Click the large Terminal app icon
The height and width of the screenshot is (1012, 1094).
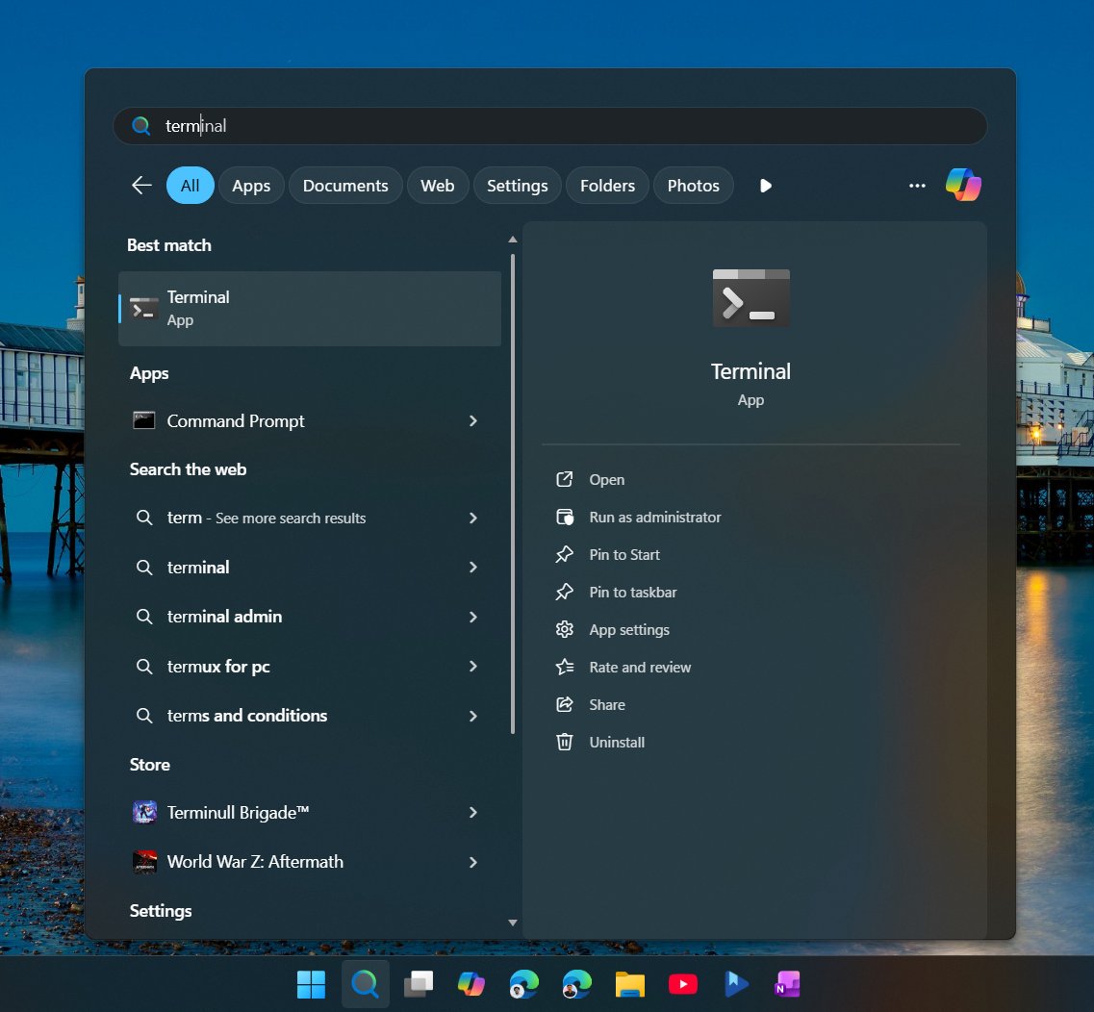click(x=751, y=298)
